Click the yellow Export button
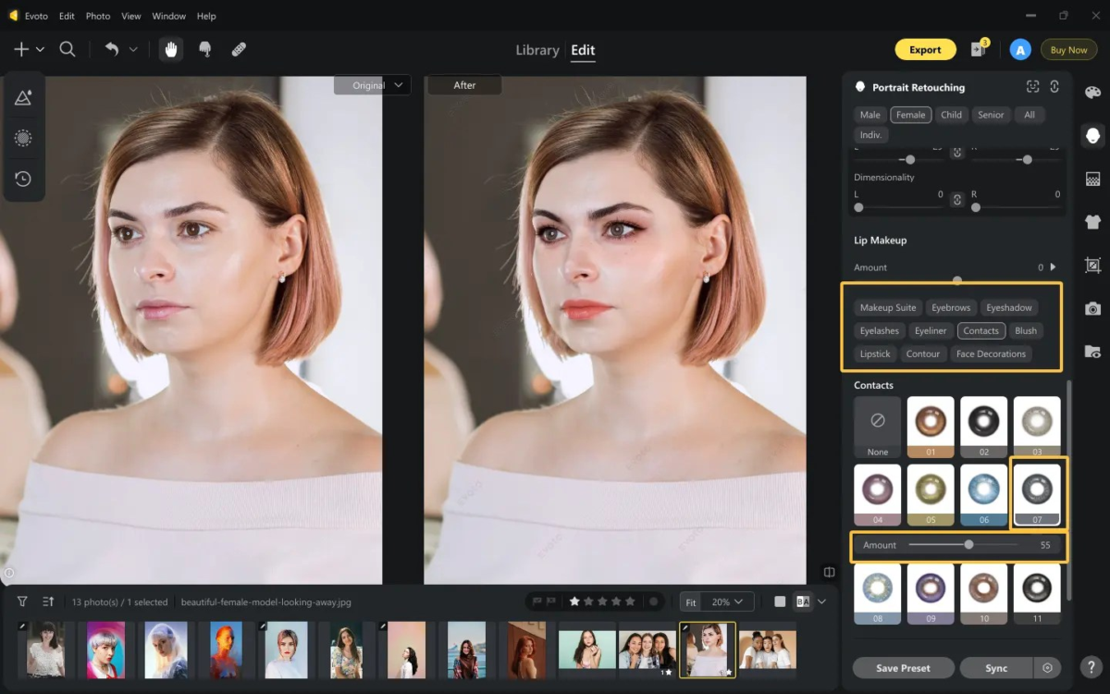 [x=925, y=50]
